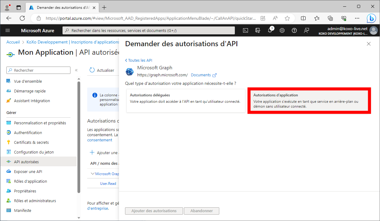This screenshot has width=380, height=221.
Task: Open the browser tab actions menu
Action: click(x=19, y=7)
